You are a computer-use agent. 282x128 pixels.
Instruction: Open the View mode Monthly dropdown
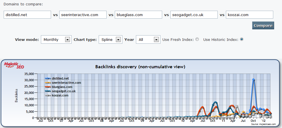(56, 39)
